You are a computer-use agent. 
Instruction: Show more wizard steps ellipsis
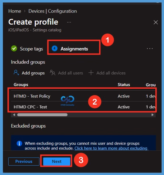tap(150, 49)
